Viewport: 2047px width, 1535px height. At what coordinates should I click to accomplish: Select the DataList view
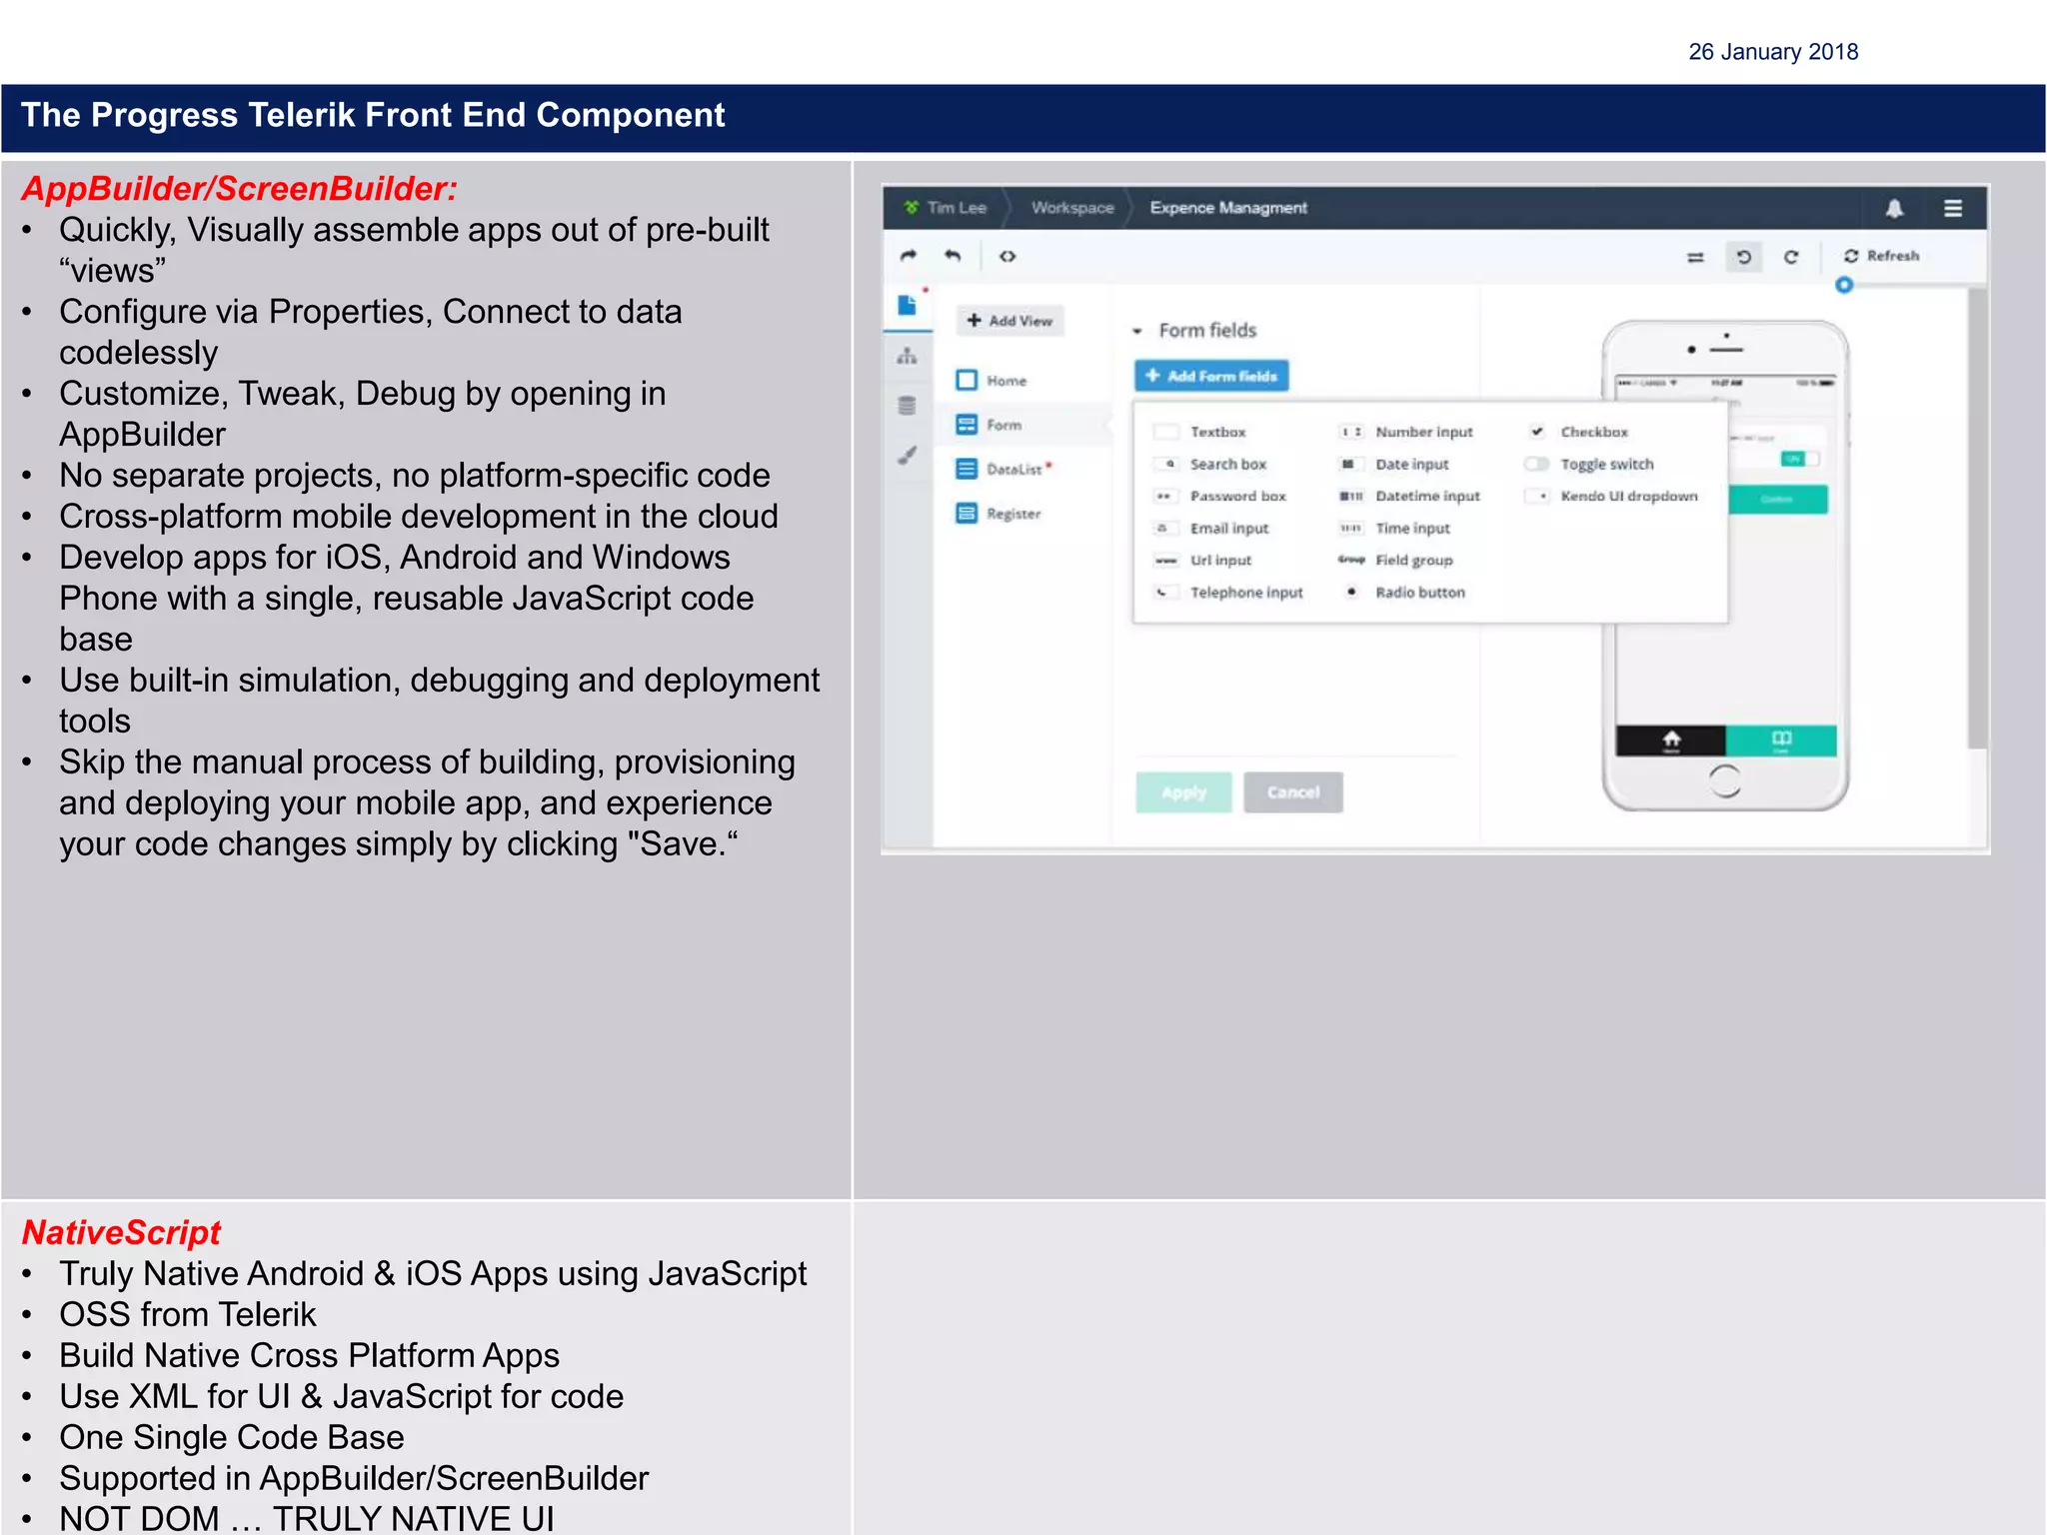pyautogui.click(x=1004, y=469)
